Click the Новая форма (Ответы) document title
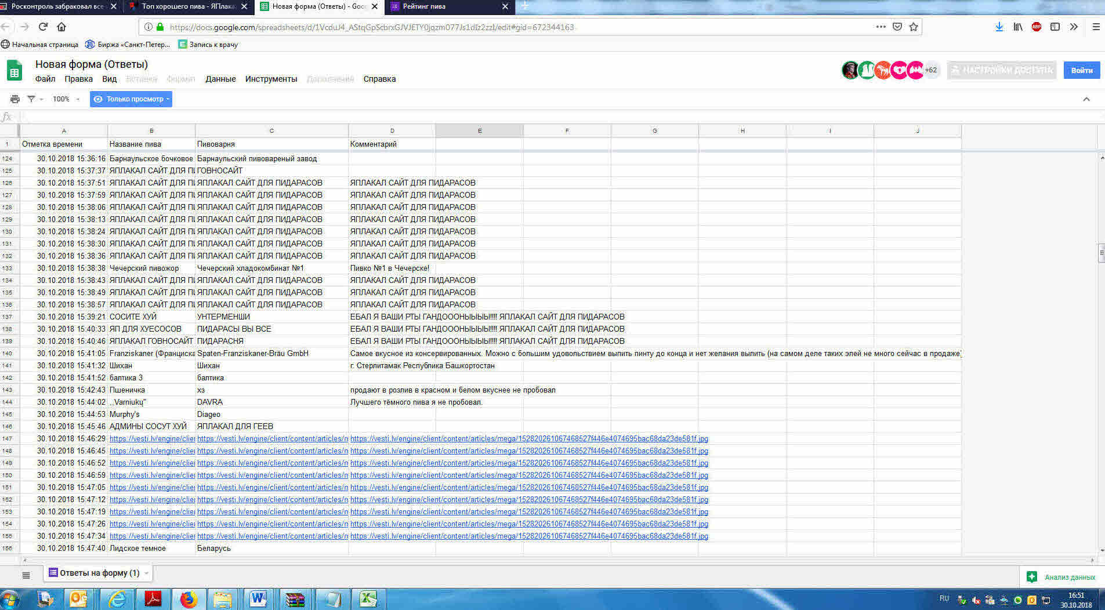The image size is (1105, 610). point(92,64)
